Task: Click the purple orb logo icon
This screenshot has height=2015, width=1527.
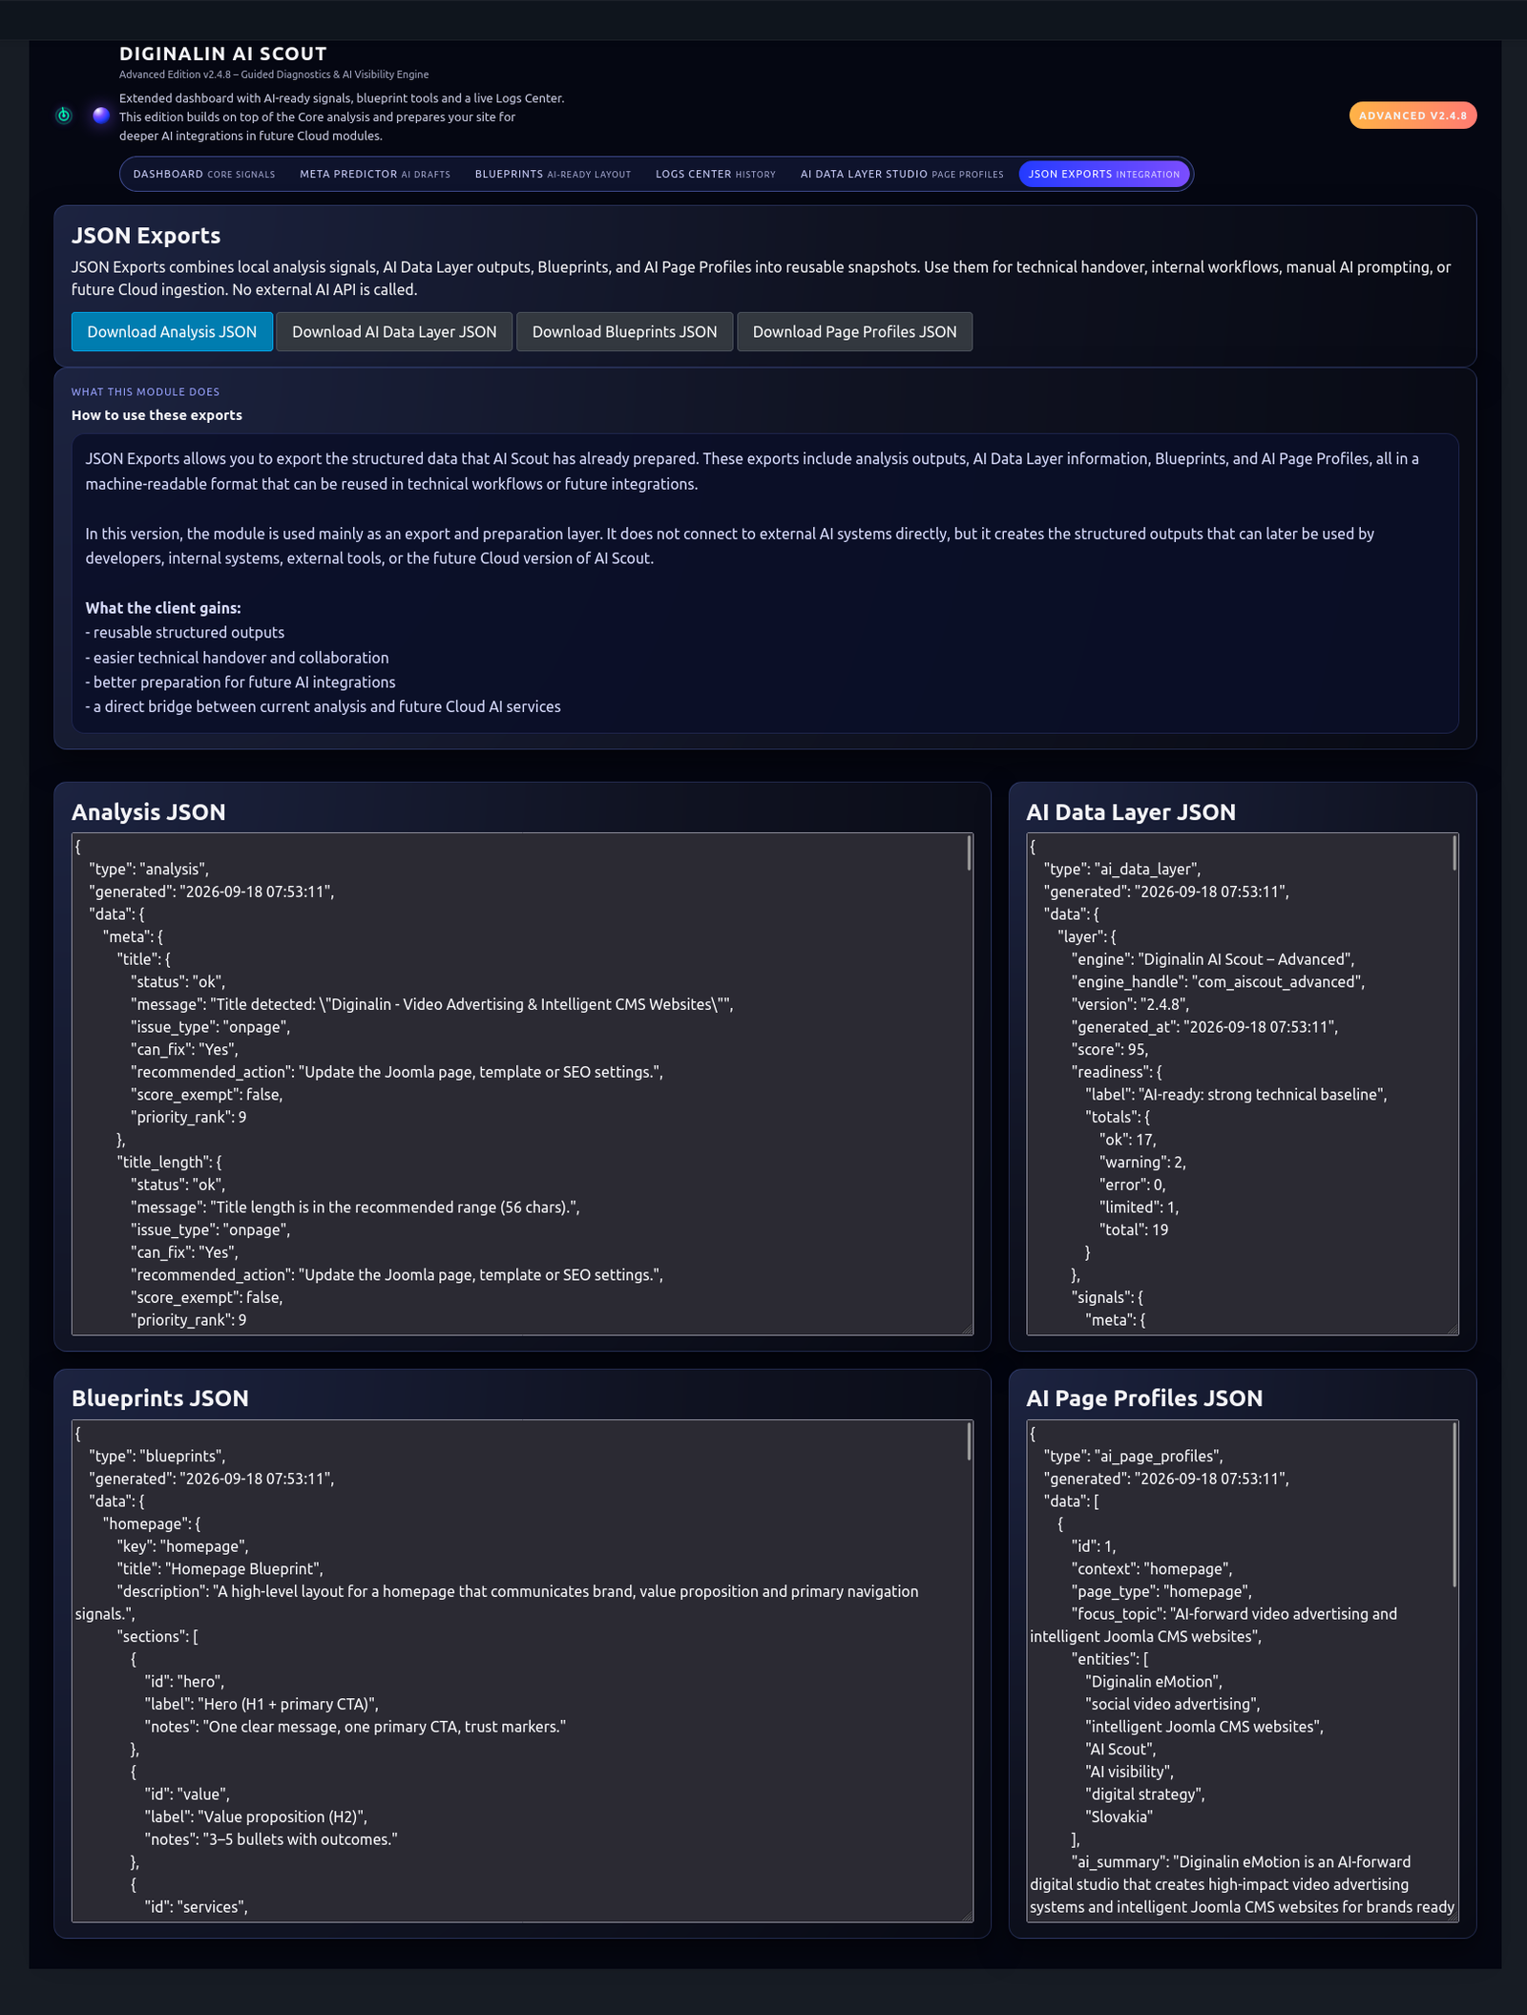Action: coord(101,115)
